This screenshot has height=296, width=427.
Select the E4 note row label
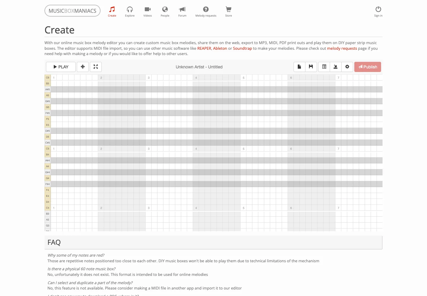point(47,196)
